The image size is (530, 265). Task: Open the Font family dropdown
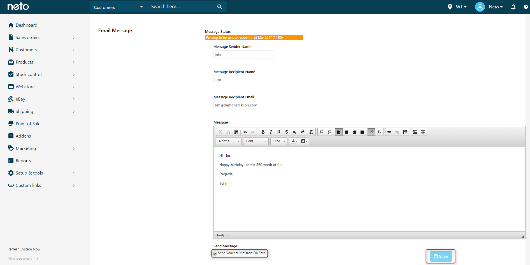(255, 141)
